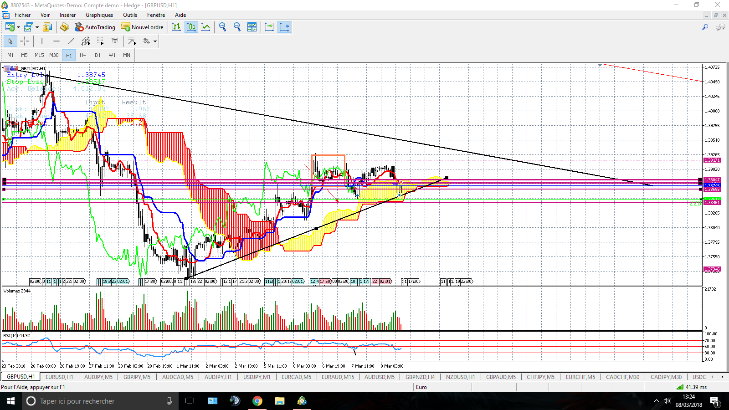Open the GBPJPY,M5 chart tab

(137, 377)
